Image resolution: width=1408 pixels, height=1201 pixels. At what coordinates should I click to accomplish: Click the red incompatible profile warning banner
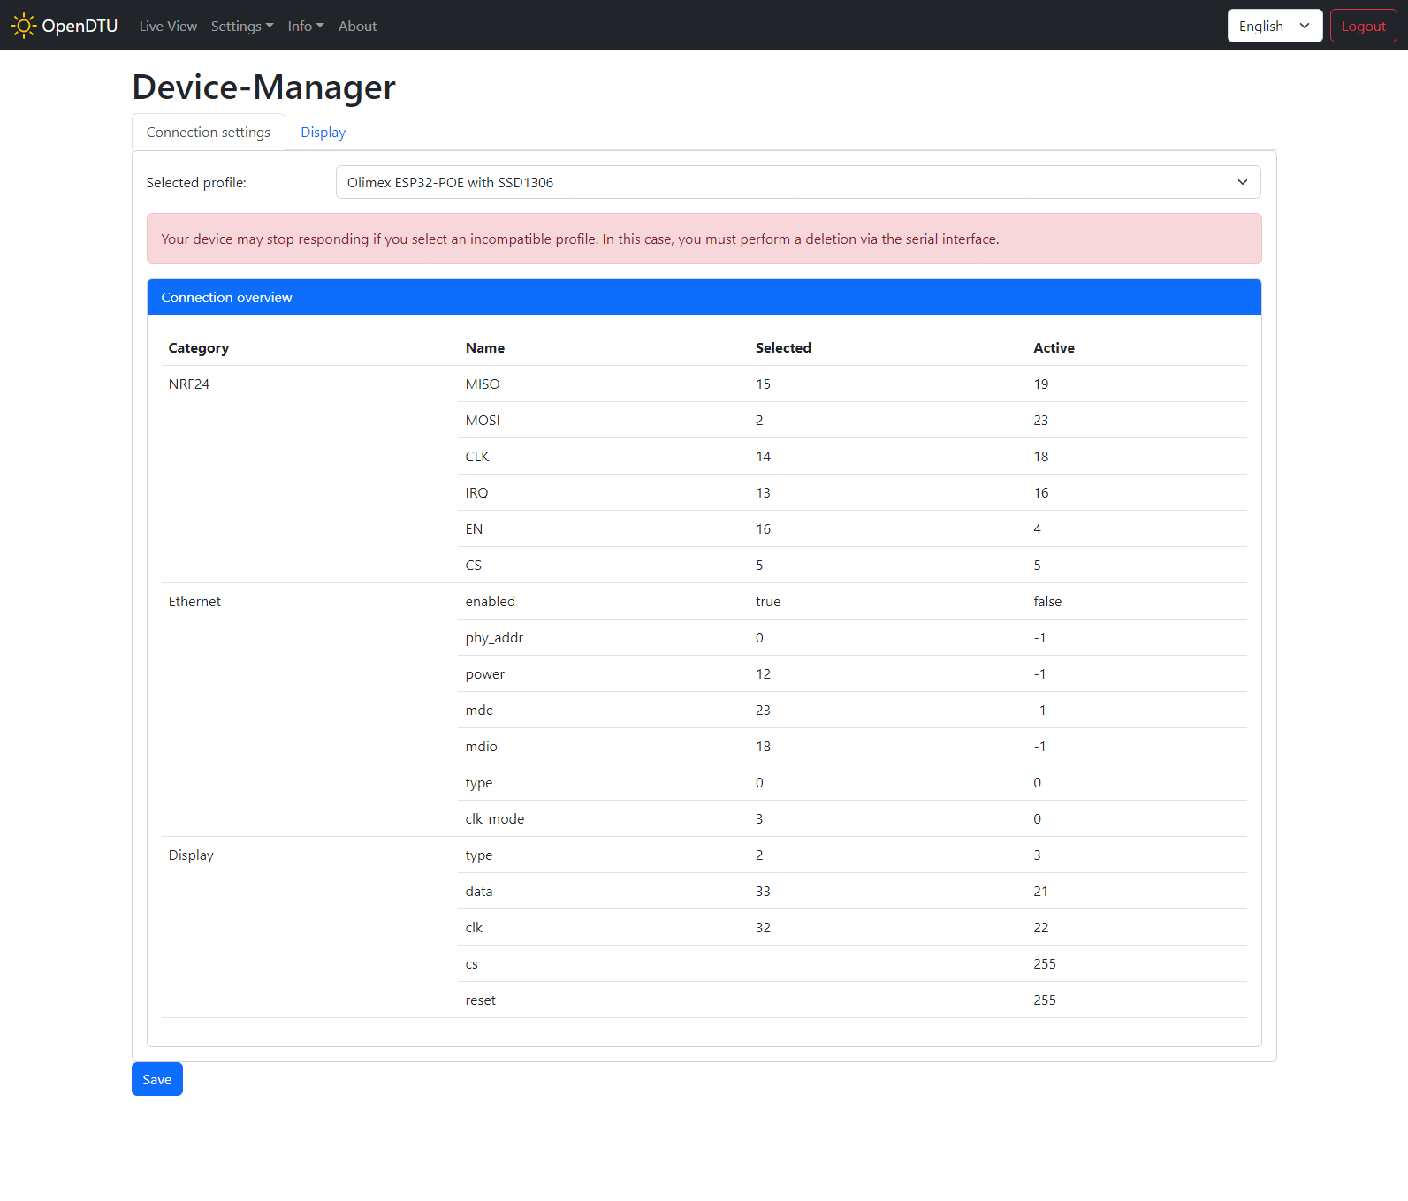(704, 239)
